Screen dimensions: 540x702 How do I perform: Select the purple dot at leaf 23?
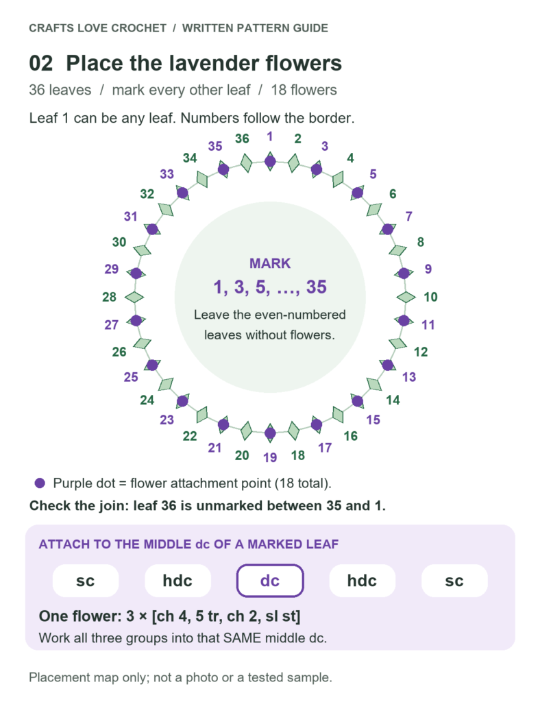182,400
